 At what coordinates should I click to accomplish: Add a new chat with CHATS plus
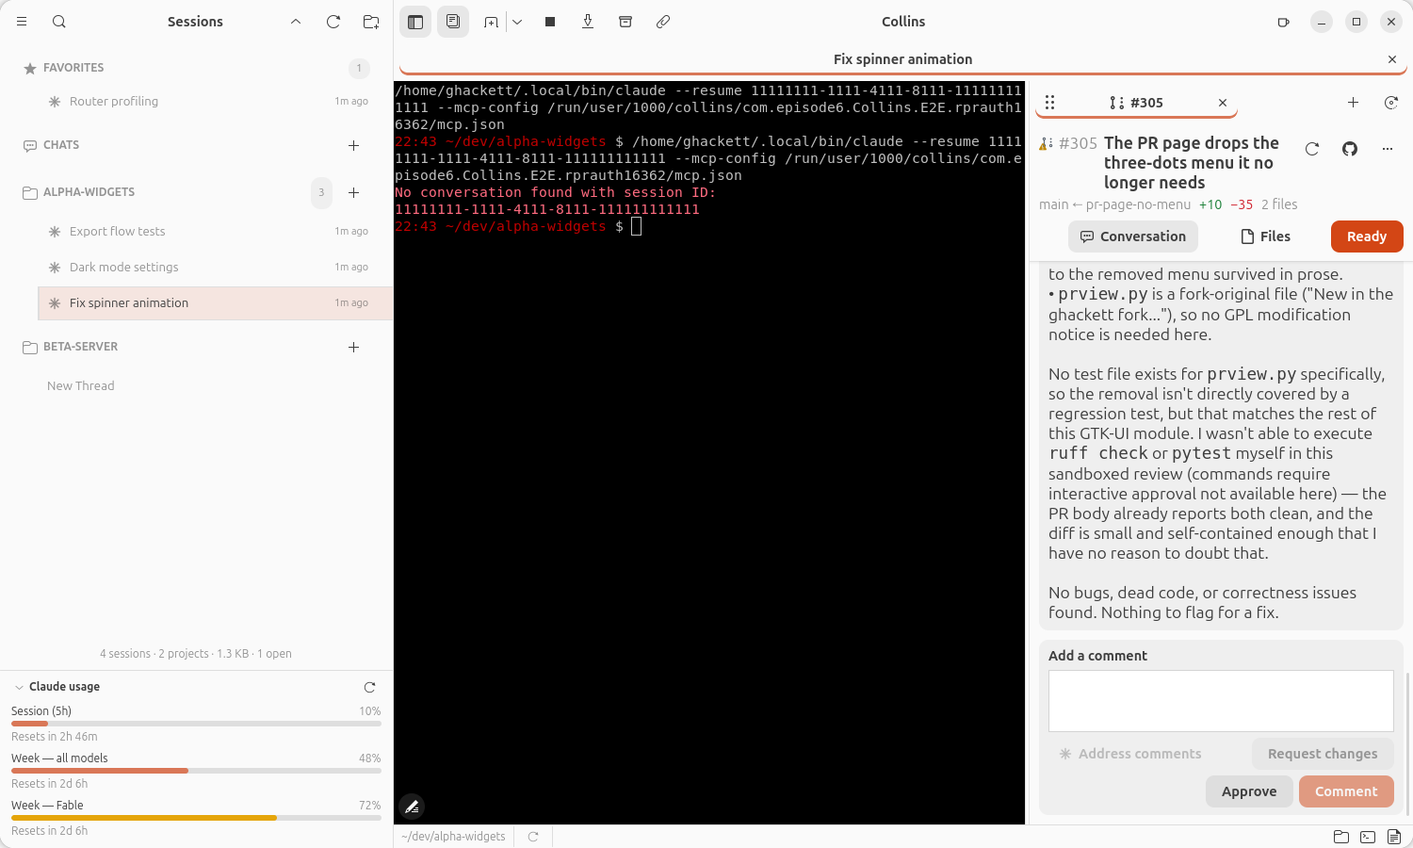[354, 145]
